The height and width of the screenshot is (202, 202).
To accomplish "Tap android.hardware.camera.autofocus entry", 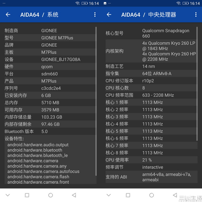I will [x=43, y=172].
